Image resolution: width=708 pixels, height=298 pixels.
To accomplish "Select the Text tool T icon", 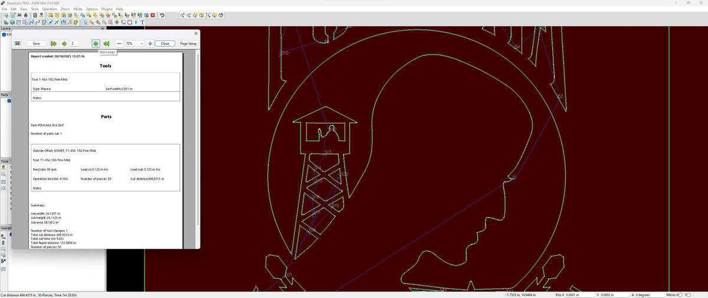I will click(142, 22).
